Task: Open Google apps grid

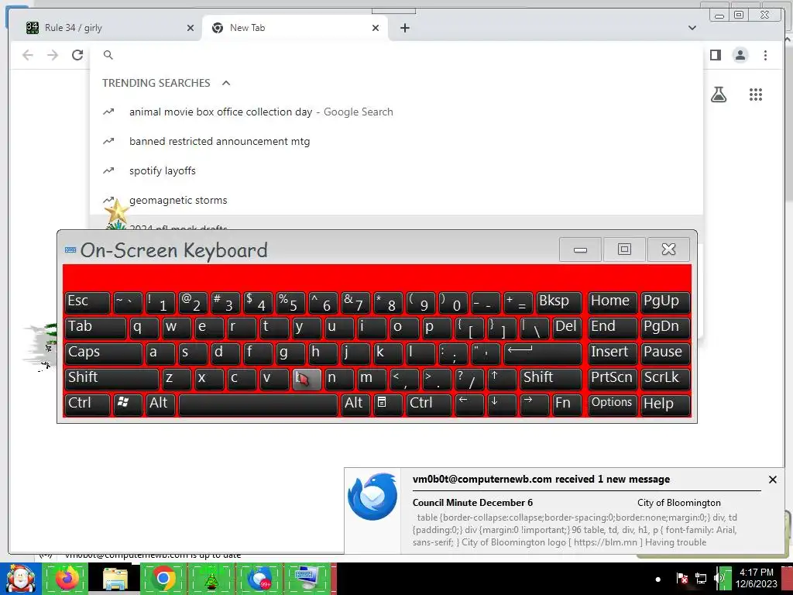Action: click(x=756, y=94)
